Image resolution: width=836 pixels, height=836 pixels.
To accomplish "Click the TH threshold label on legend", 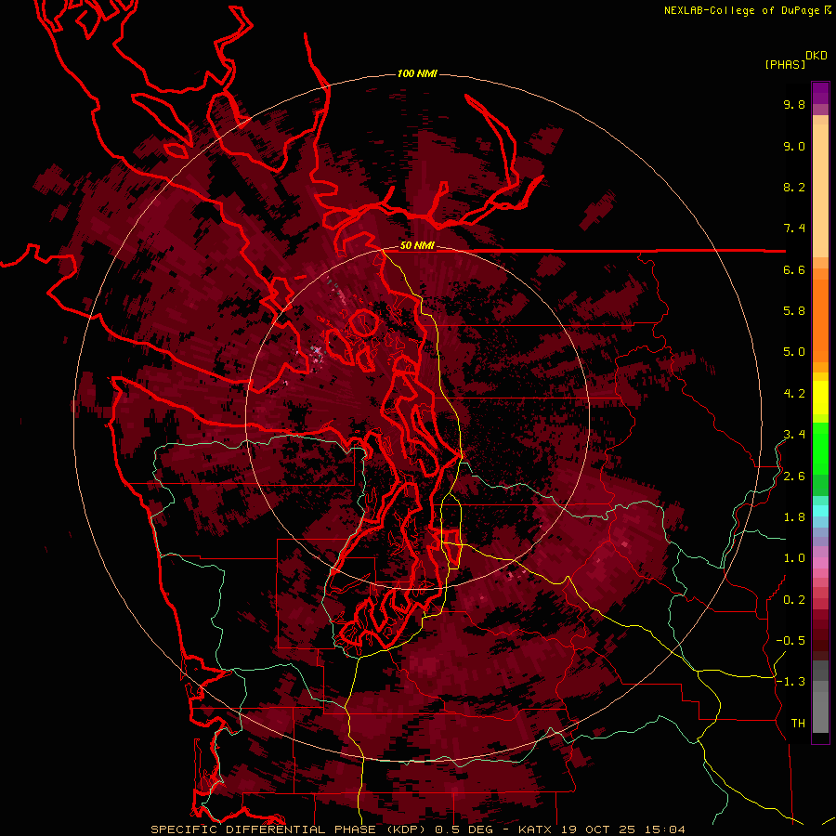I will click(798, 724).
